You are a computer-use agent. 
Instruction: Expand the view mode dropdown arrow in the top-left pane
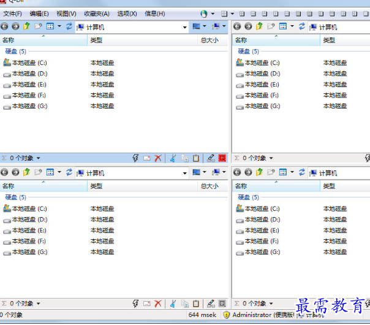coord(59,26)
